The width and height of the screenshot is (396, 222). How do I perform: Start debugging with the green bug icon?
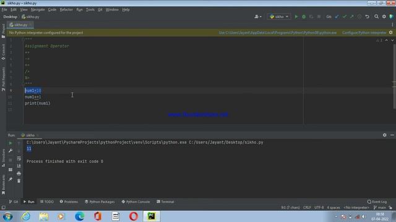tap(304, 17)
